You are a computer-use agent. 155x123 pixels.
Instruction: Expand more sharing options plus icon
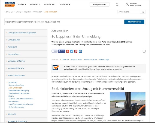(144, 51)
